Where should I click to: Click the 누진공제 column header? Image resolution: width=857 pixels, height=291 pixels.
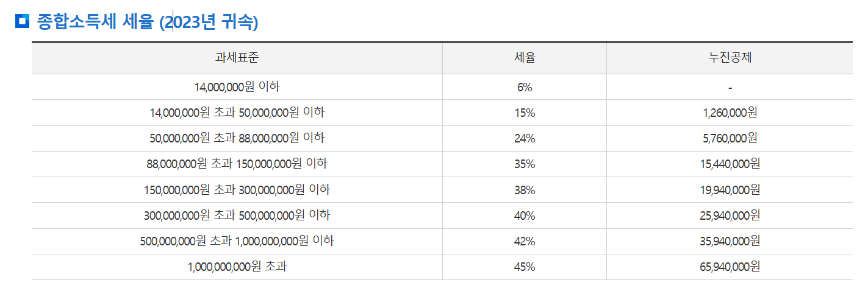click(x=730, y=58)
